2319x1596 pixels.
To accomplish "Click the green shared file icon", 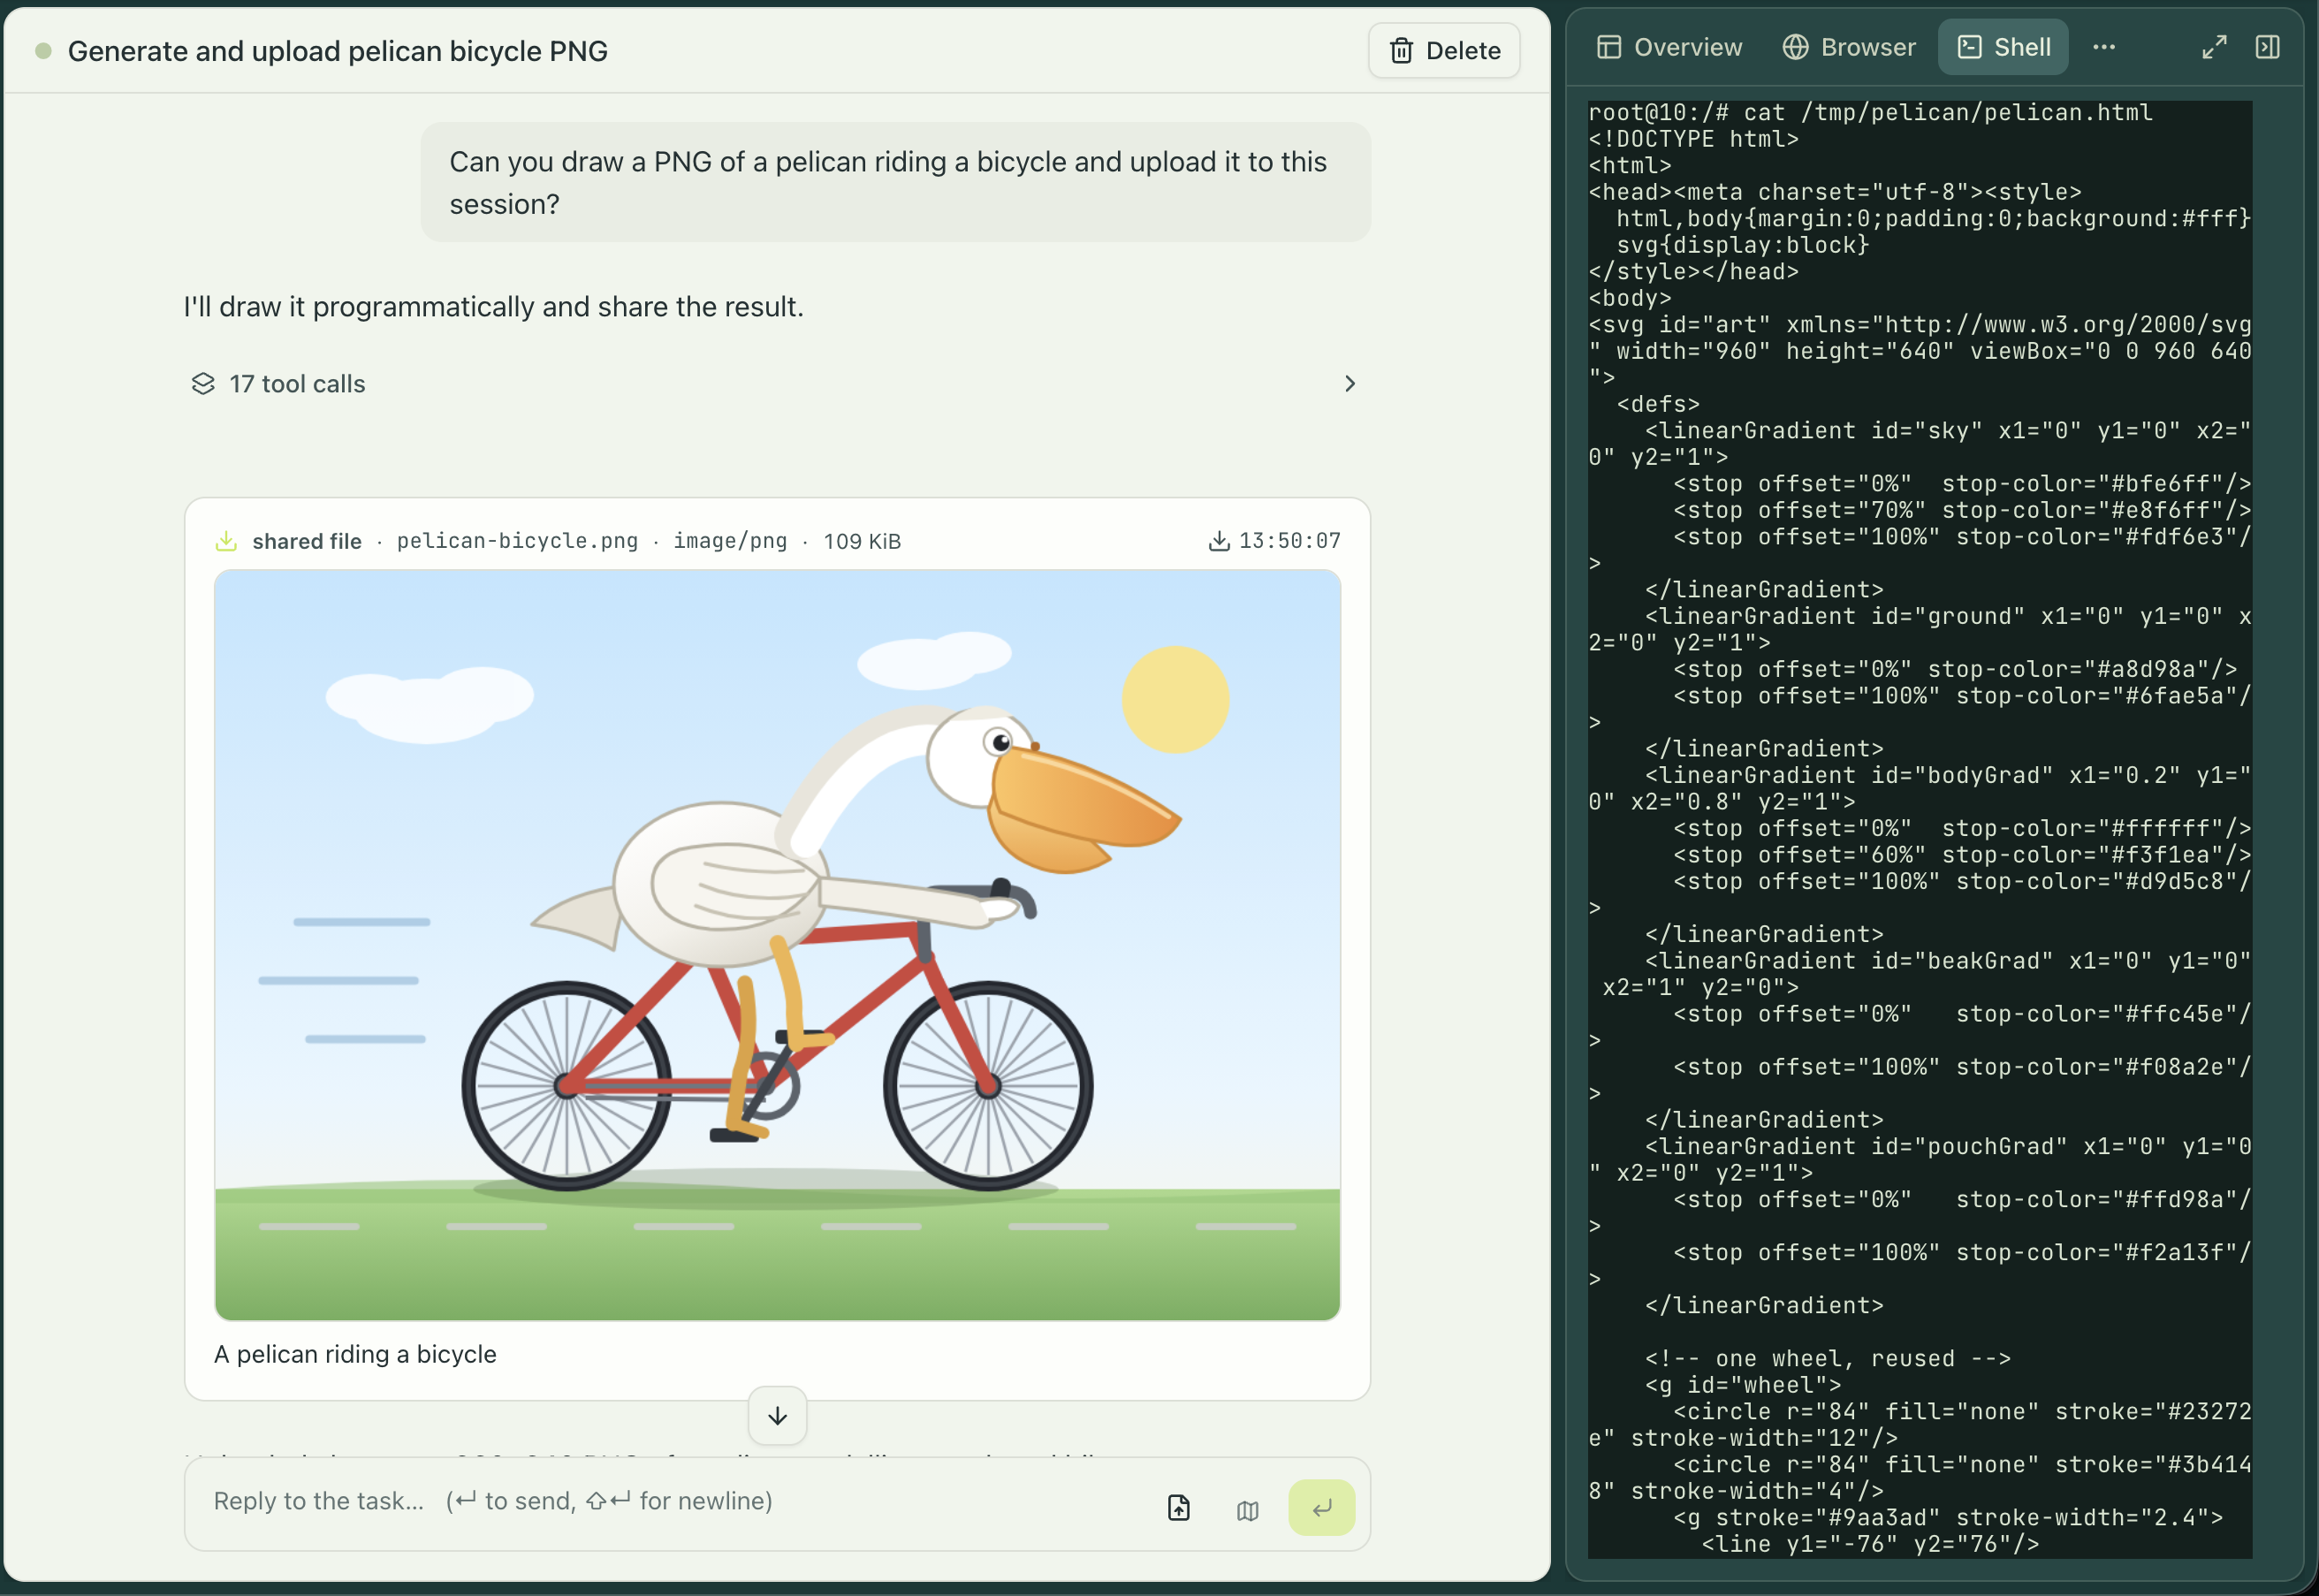I will pos(226,541).
